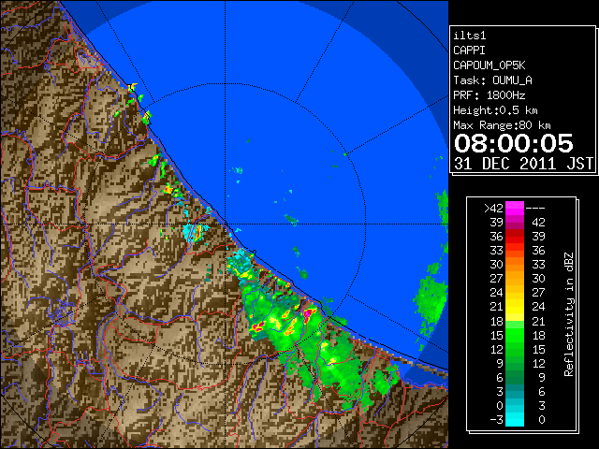The height and width of the screenshot is (449, 599).
Task: Pick the magenta swatch beside >42
Action: pos(515,209)
